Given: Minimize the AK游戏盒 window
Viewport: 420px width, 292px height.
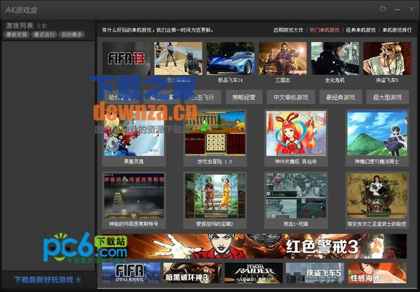Looking at the screenshot, I should [x=398, y=10].
